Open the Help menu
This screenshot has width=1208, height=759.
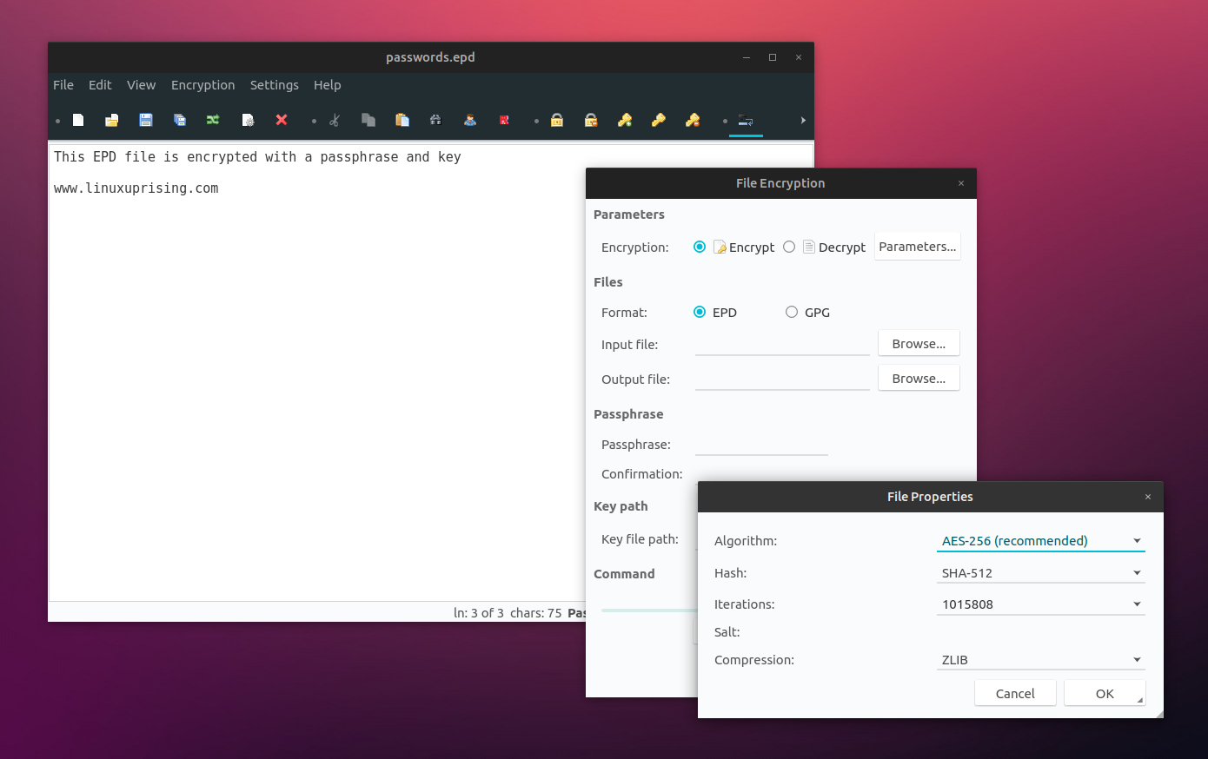(327, 85)
